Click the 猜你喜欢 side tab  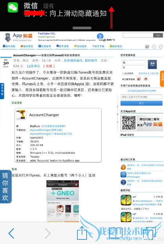5,187
